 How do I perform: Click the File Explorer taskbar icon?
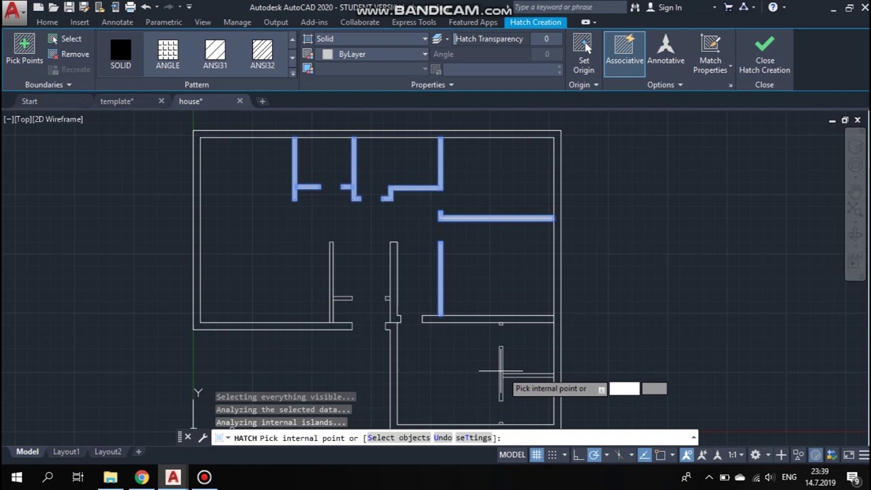110,477
